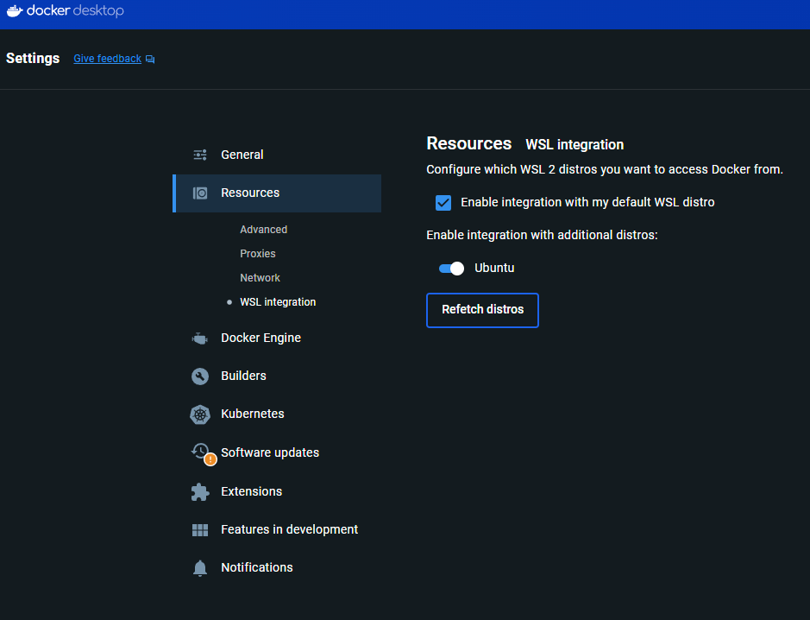Click the Ubuntu distro label
Screen dimensions: 810x620
click(x=494, y=269)
